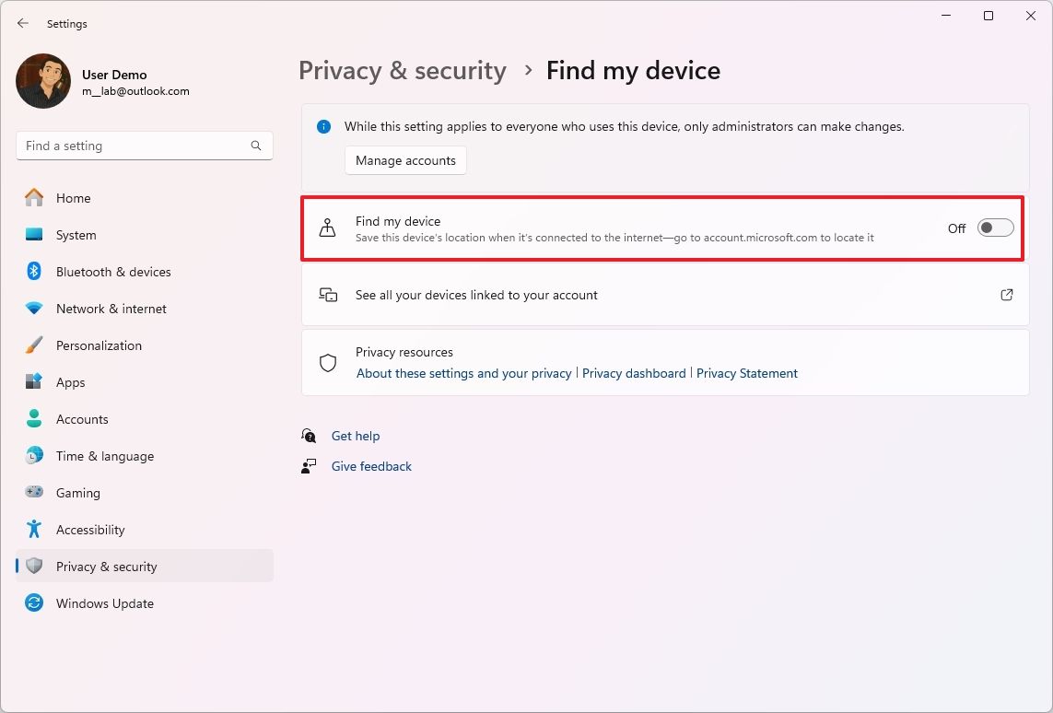Viewport: 1053px width, 713px height.
Task: Click the Personalization paintbrush icon
Action: (x=34, y=345)
